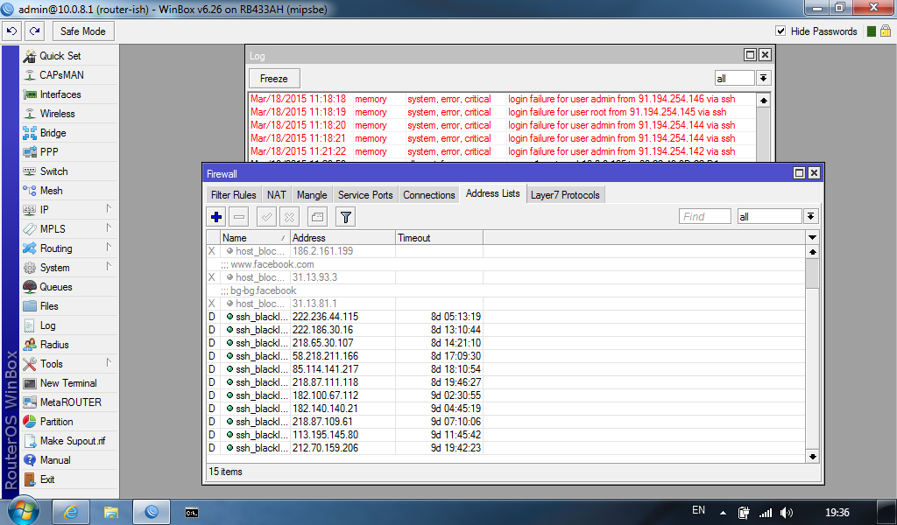Viewport: 897px width, 525px height.
Task: Open the Log topic filter dropdown
Action: (763, 79)
